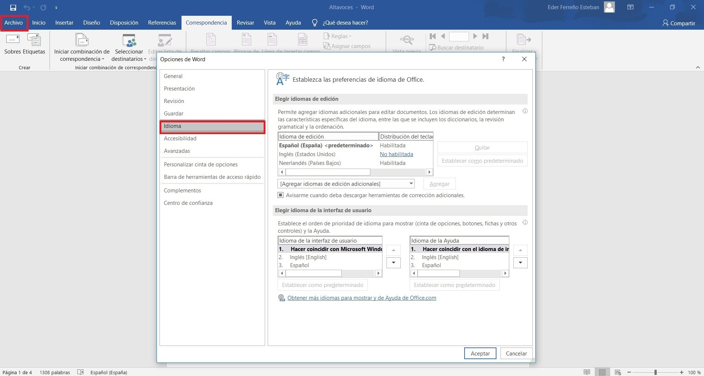Click the user account avatar
Screen dimensions: 704x376
pyautogui.click(x=609, y=7)
